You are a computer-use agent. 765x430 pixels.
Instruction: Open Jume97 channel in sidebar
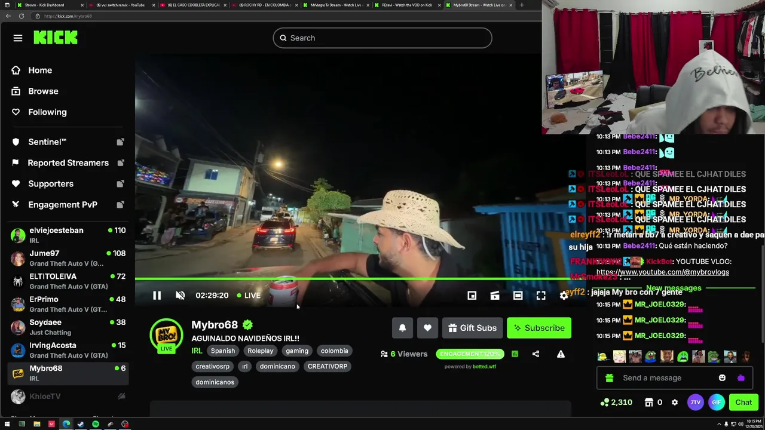click(x=69, y=258)
